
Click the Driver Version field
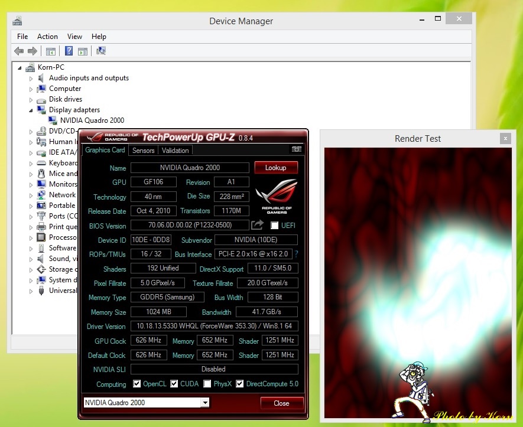tap(214, 325)
